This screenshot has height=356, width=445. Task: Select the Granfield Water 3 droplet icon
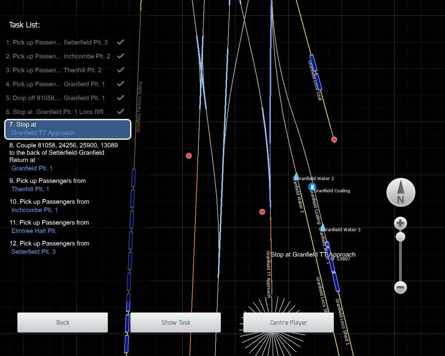[323, 227]
